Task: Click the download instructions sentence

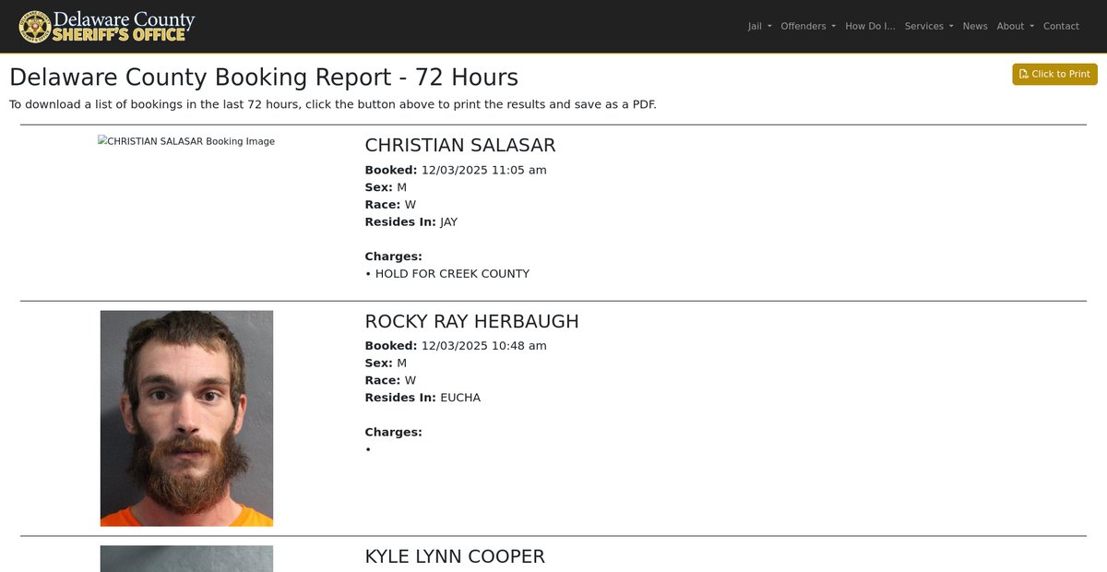Action: 333,104
